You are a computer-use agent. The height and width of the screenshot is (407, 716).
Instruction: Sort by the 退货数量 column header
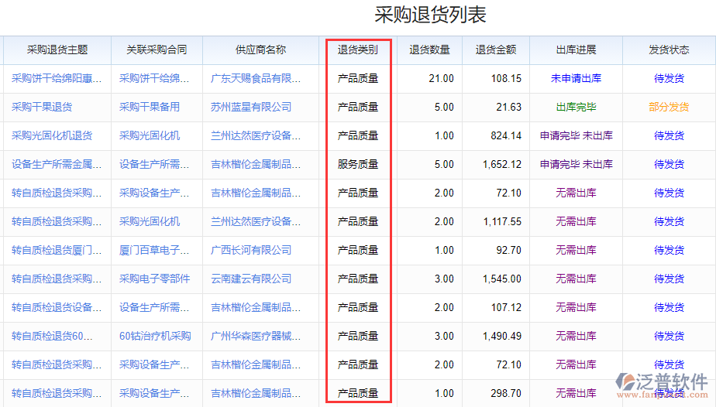[x=429, y=50]
